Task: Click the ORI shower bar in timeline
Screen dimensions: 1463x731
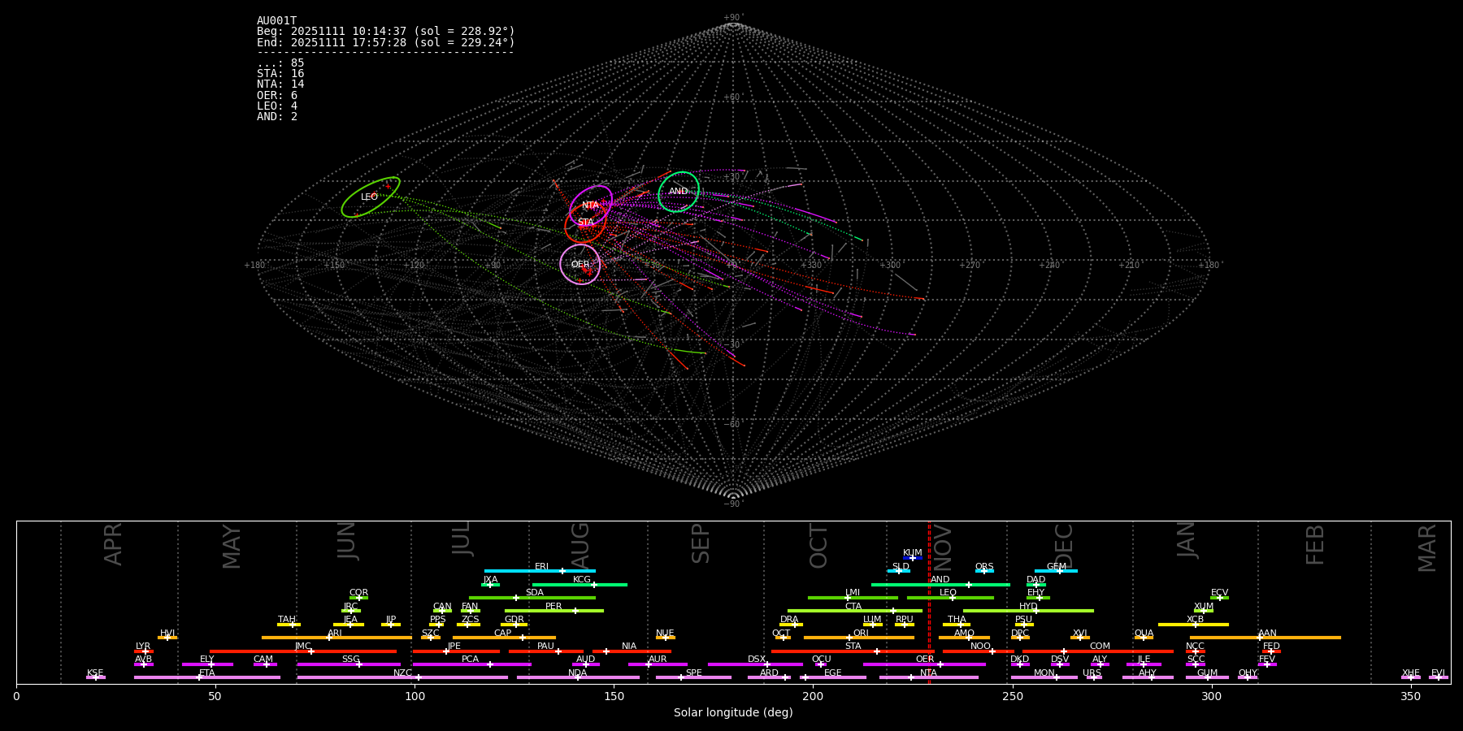Action: [x=859, y=638]
